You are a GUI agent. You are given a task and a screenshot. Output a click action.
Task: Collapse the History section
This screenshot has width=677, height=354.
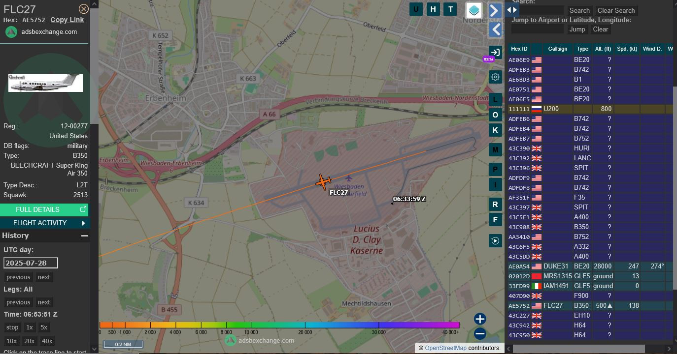(84, 236)
